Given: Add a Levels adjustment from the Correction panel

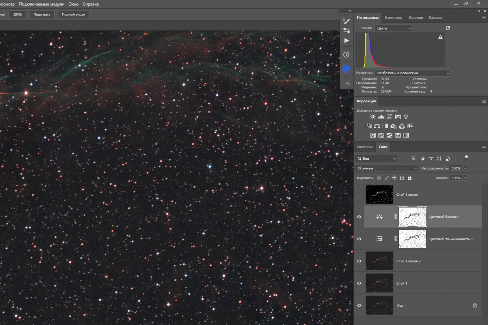Looking at the screenshot, I should [x=381, y=117].
